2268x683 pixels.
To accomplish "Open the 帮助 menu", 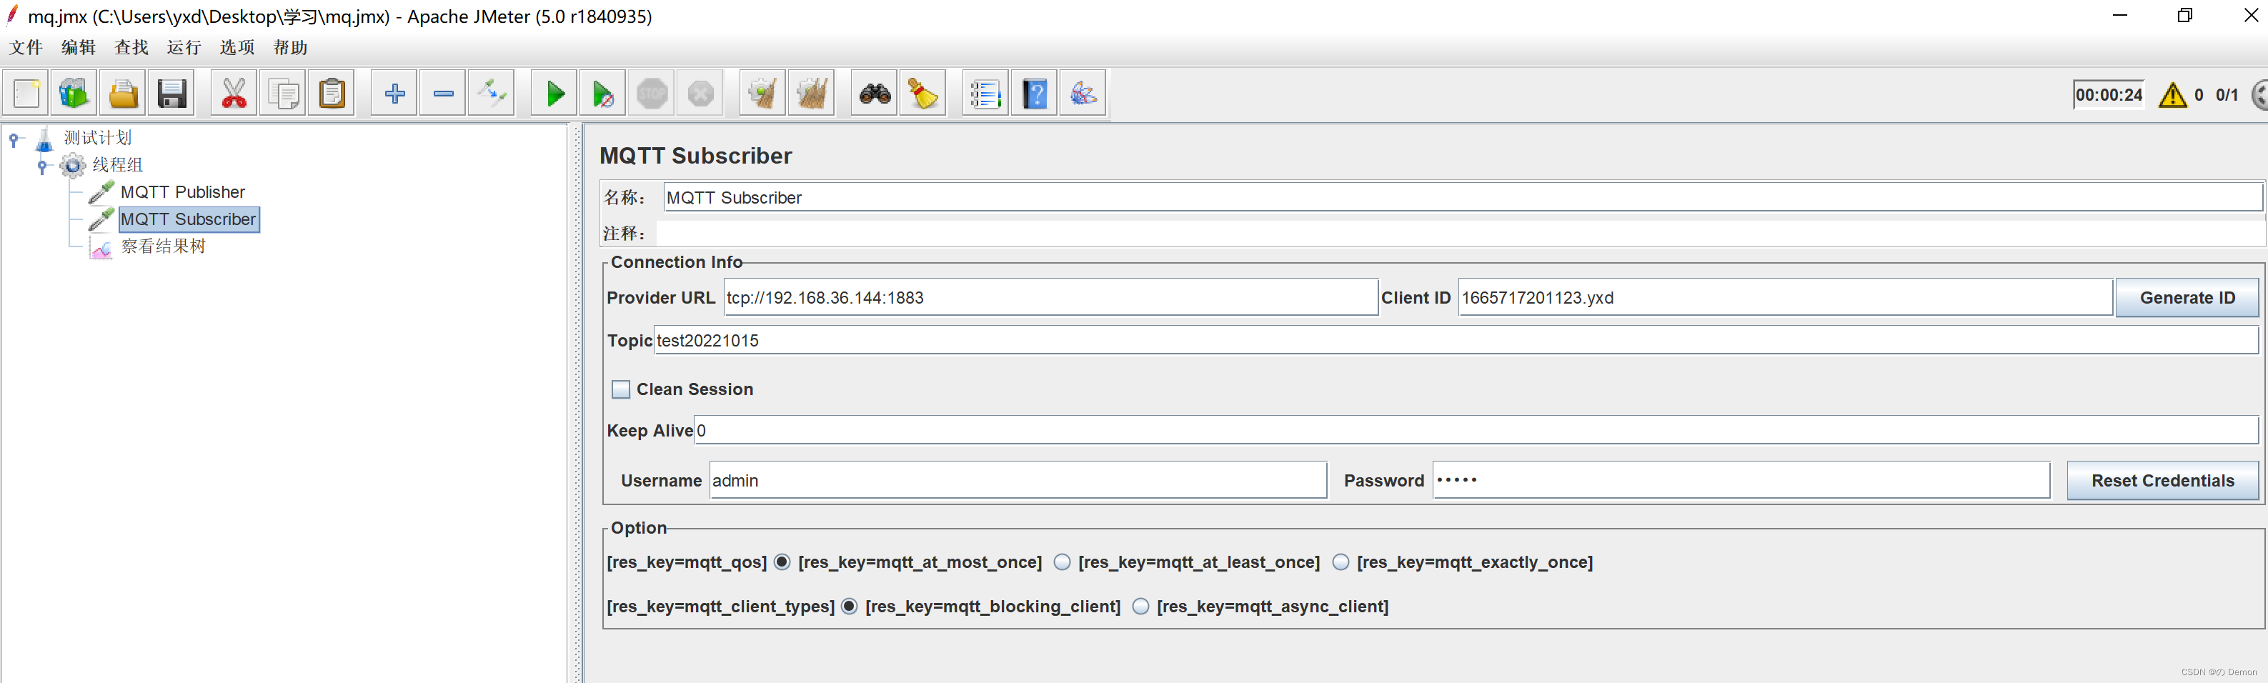I will pyautogui.click(x=289, y=48).
